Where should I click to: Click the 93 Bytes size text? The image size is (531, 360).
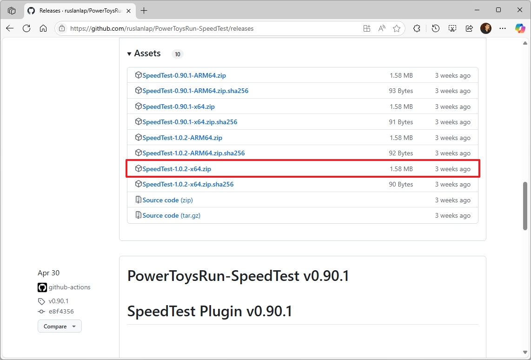click(401, 91)
